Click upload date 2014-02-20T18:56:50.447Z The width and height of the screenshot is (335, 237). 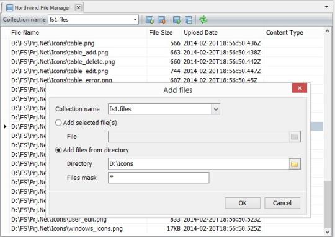(x=222, y=71)
